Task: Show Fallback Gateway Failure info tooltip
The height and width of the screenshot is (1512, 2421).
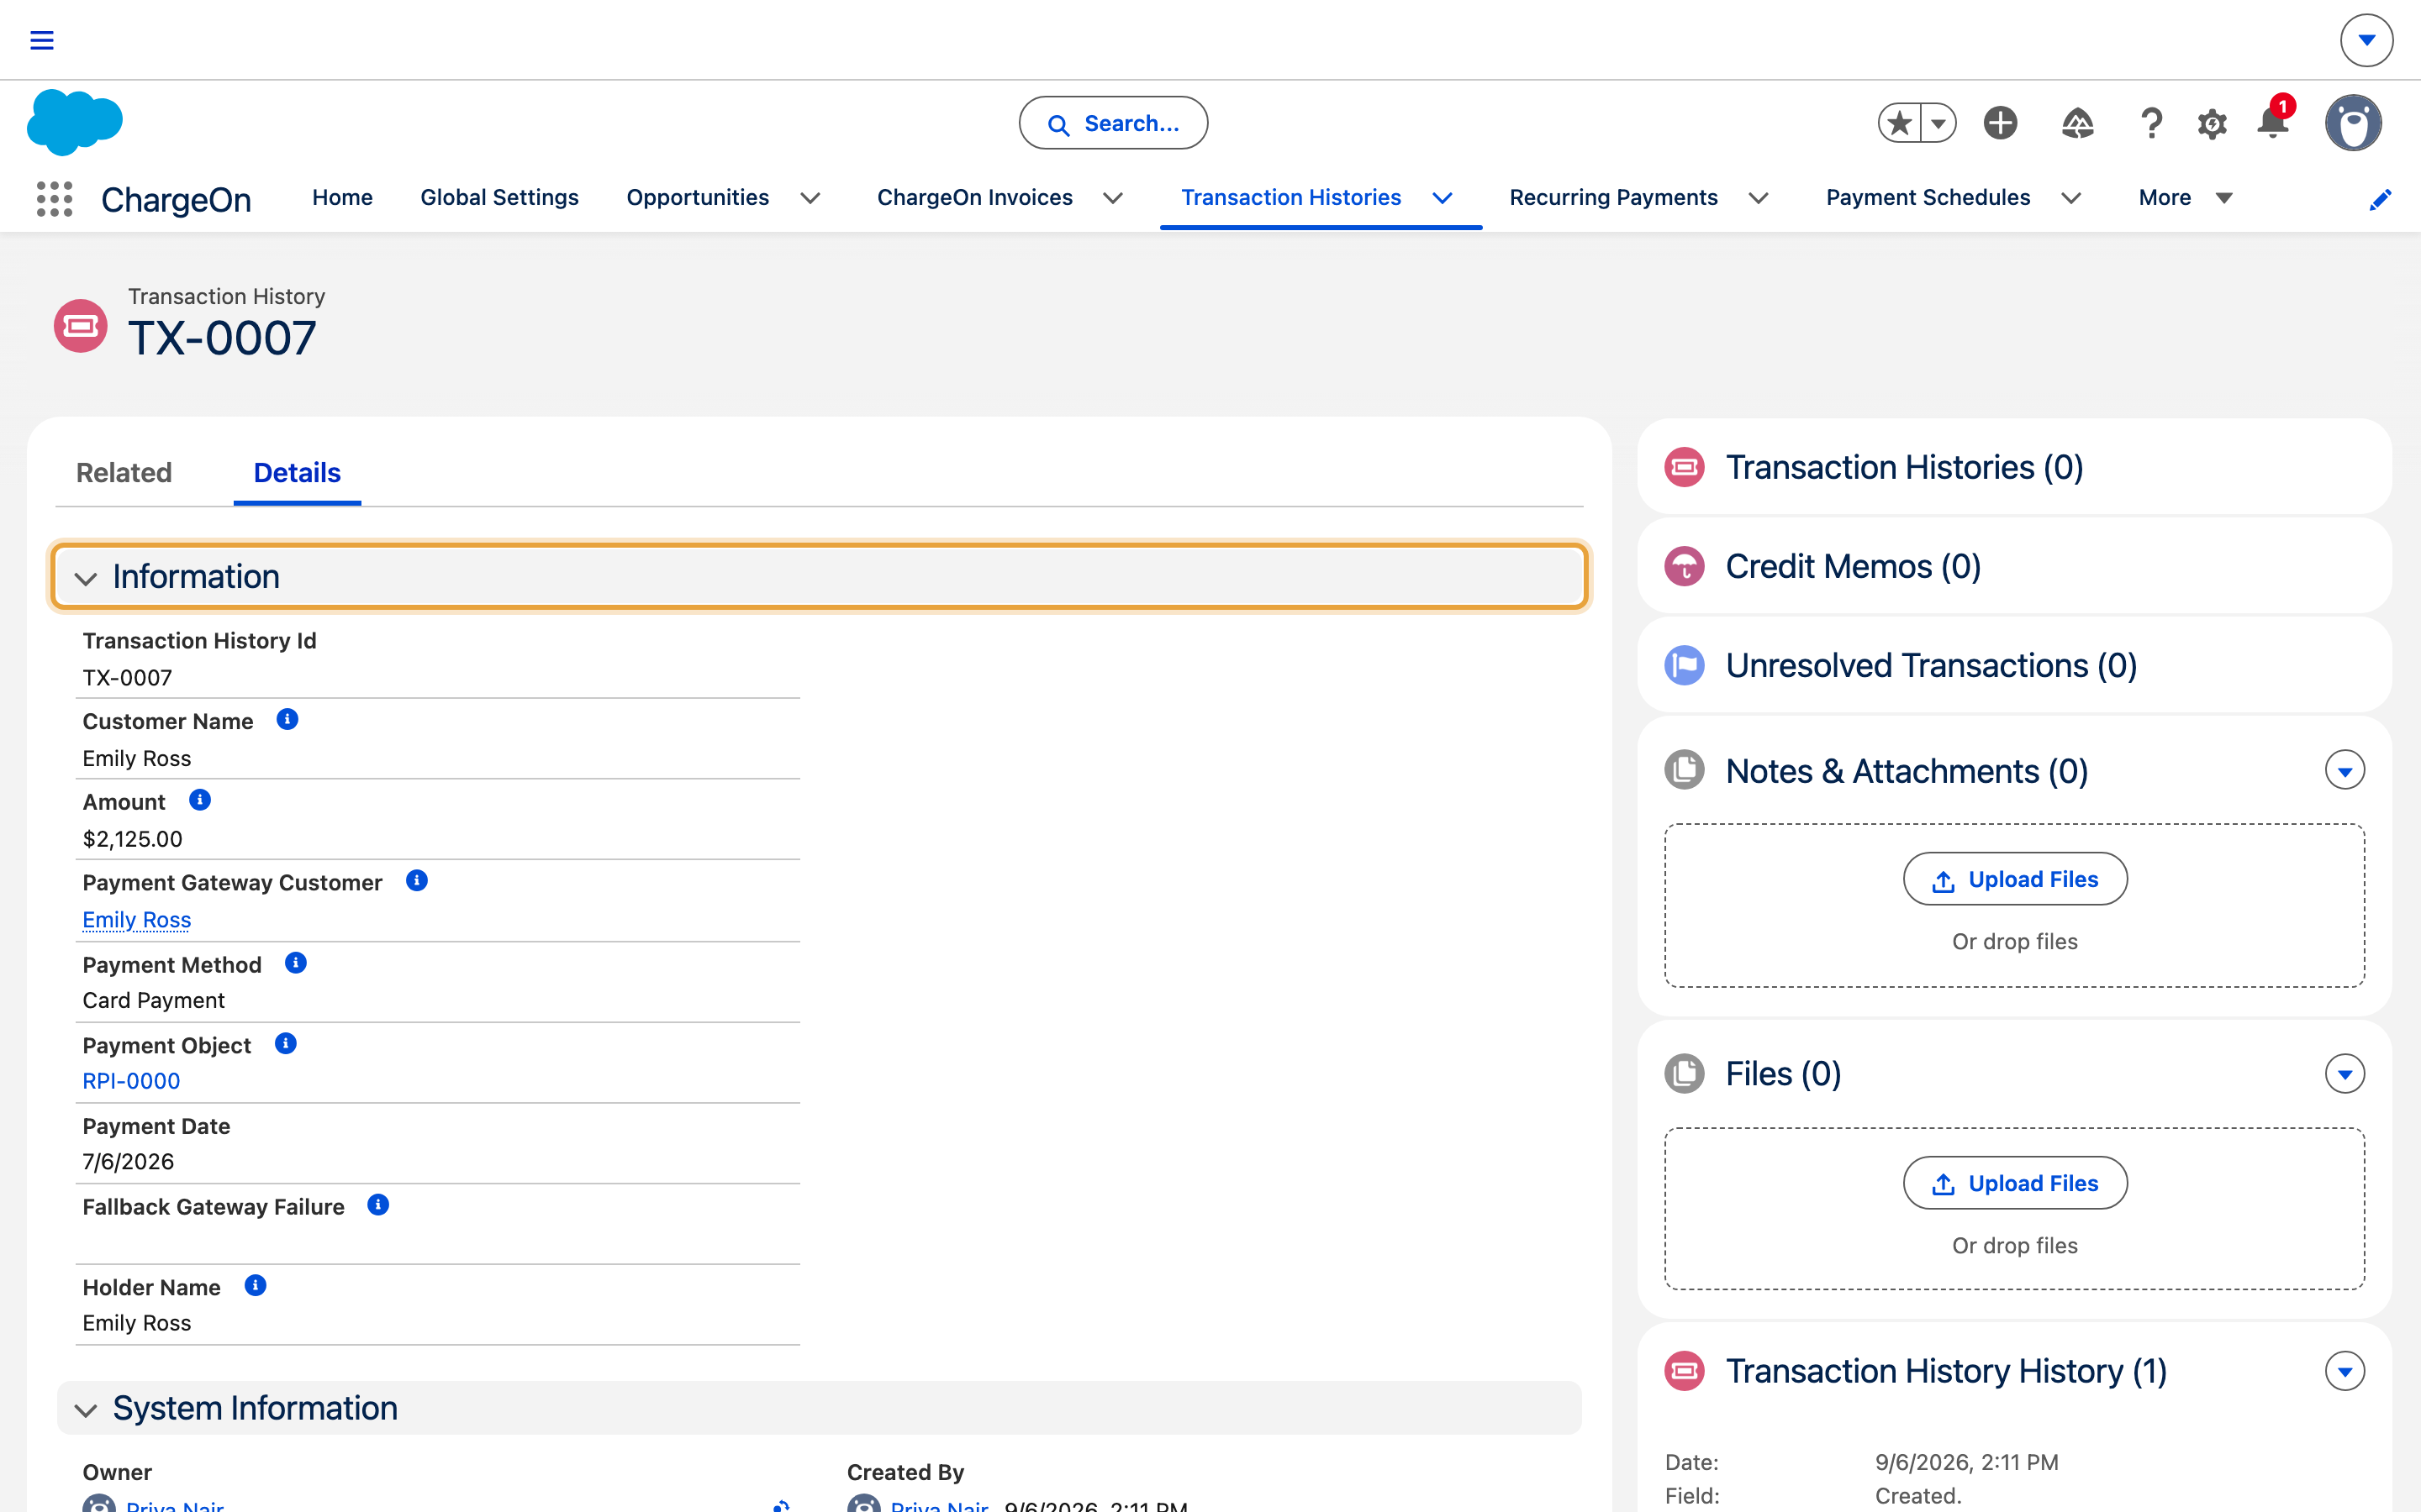Action: point(378,1205)
